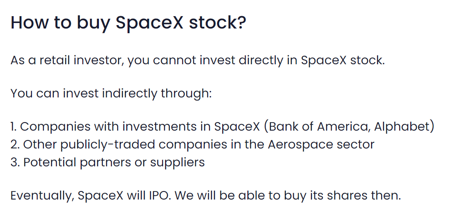455x214 pixels.
Task: Click the number "2." list marker
Action: [x=15, y=144]
